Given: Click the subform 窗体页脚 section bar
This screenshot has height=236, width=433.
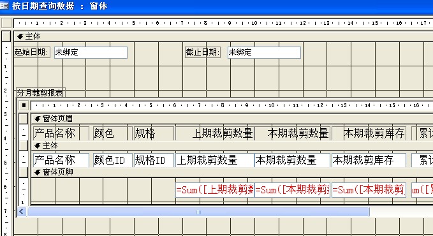Looking at the screenshot, I should point(232,172).
